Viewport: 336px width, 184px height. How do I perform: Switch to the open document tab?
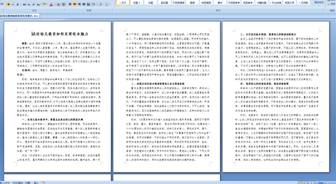(19, 16)
